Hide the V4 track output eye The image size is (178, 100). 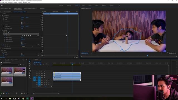click(x=44, y=71)
